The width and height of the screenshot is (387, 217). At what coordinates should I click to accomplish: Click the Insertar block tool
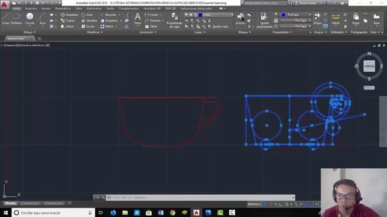(x=240, y=19)
